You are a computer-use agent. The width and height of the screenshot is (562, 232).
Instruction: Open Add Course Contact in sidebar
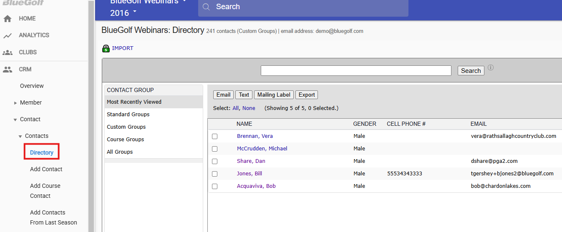(x=45, y=191)
